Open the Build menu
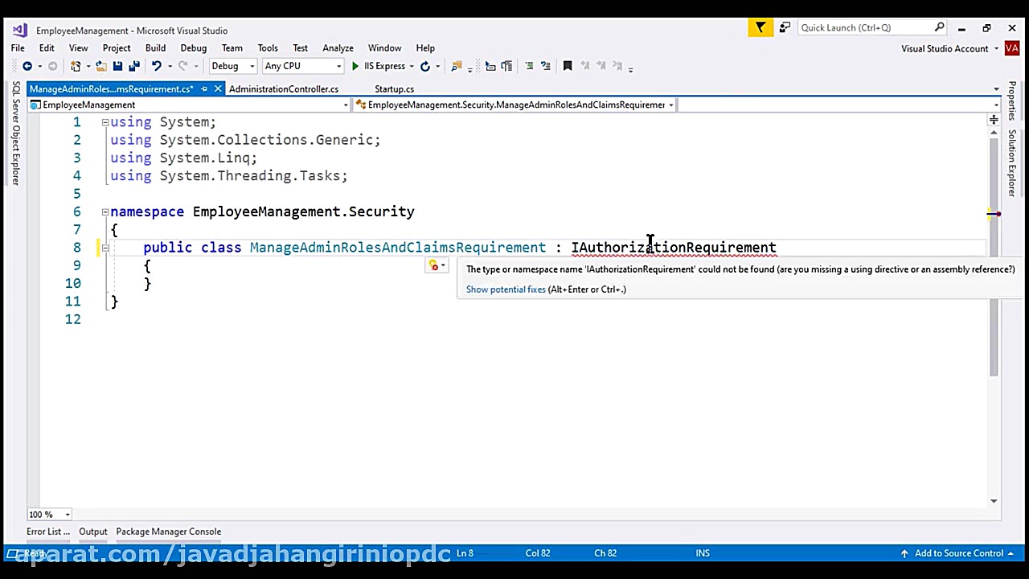 click(155, 48)
